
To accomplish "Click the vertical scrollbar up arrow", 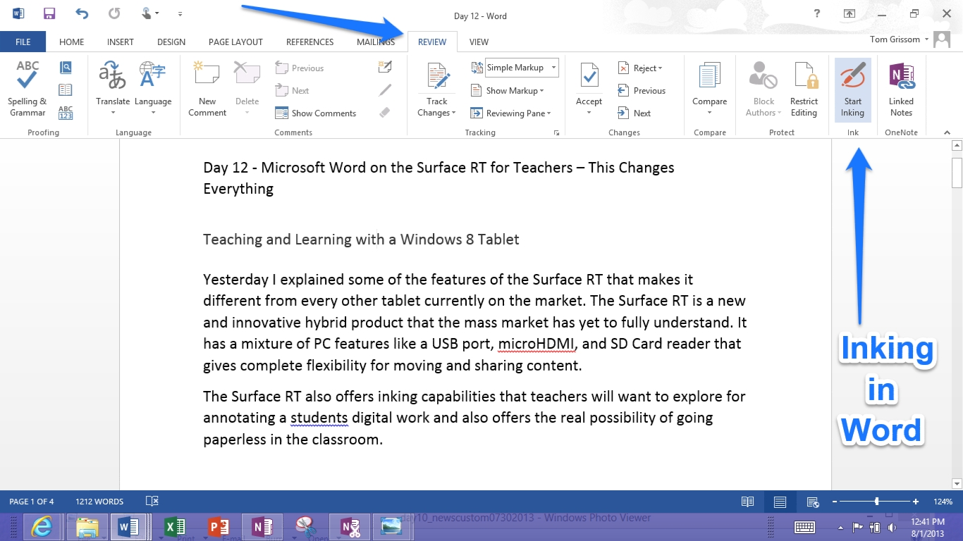I will coord(957,146).
